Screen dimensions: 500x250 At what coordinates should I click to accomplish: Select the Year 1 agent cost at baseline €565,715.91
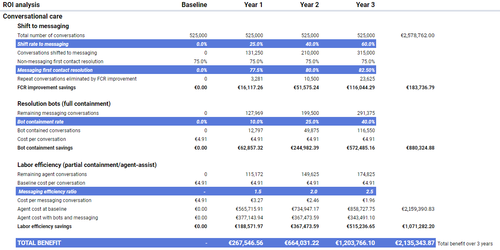249,209
